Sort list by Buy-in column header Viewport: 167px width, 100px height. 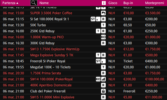coord(128,3)
